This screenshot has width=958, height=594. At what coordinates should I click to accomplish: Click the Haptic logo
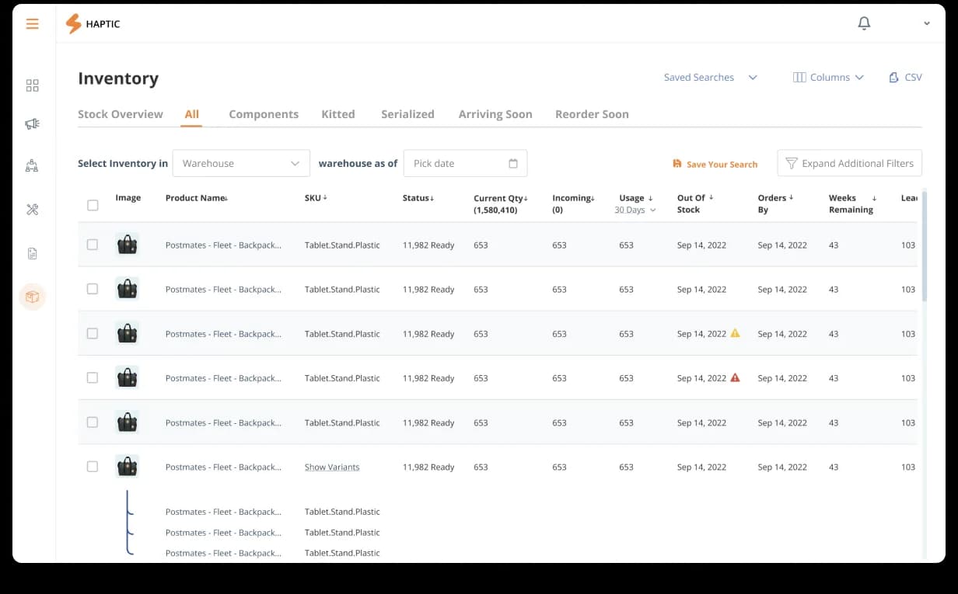click(93, 24)
